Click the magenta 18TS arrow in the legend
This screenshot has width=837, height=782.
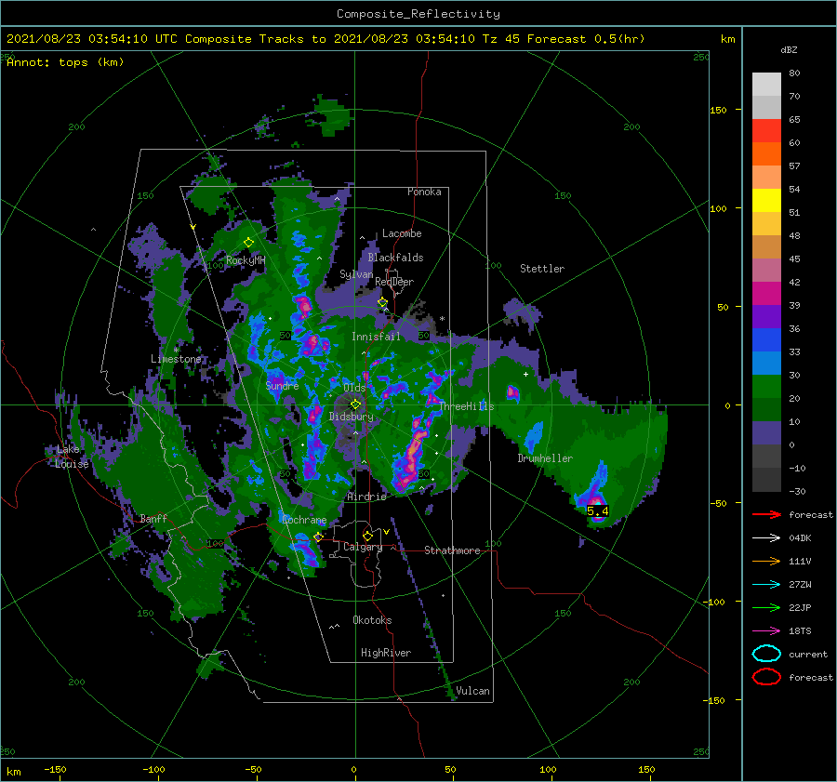tap(766, 631)
